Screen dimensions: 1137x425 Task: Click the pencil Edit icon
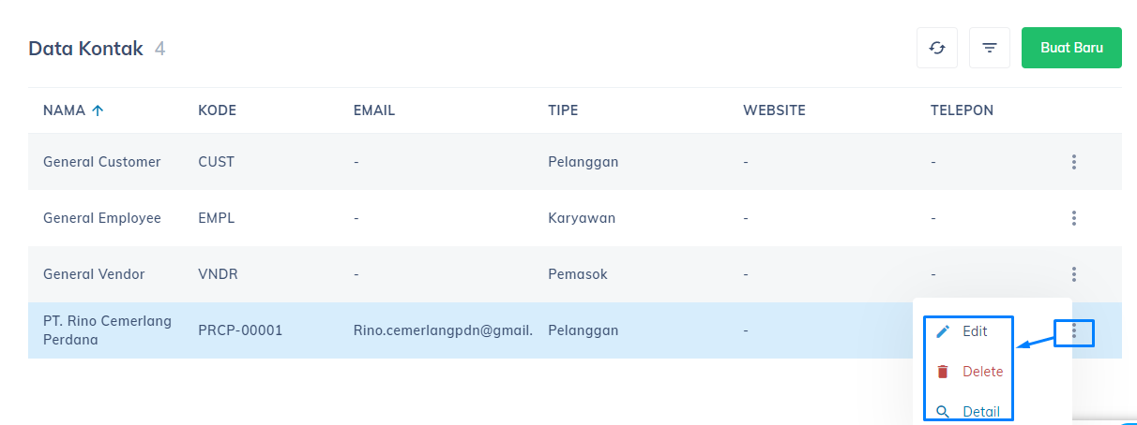(x=944, y=331)
